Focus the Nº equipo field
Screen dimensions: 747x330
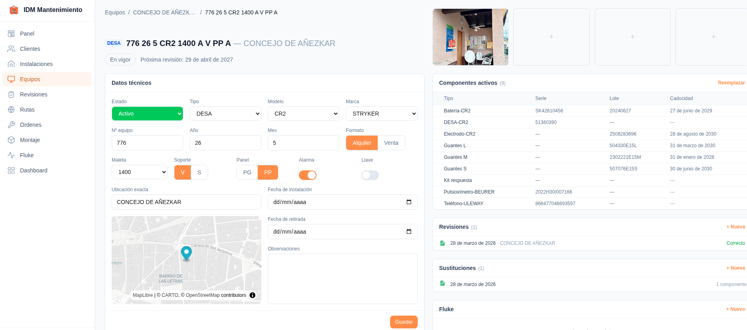pos(147,143)
